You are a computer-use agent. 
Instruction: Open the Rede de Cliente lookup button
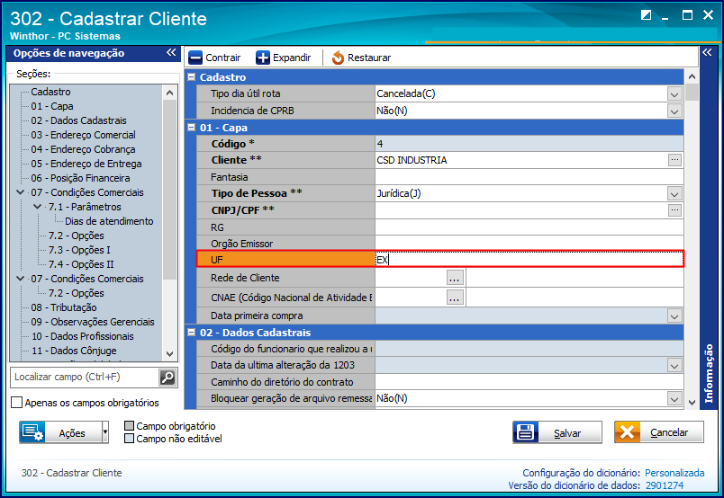455,278
